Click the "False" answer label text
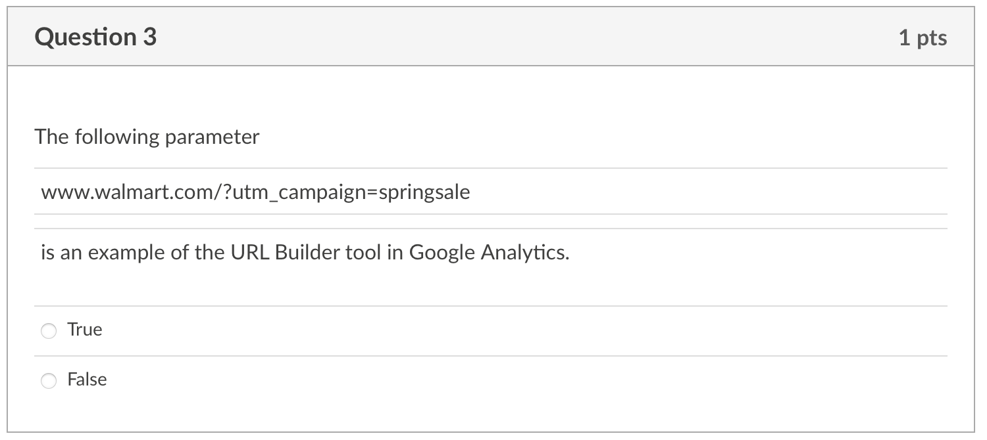The width and height of the screenshot is (987, 440). (87, 380)
